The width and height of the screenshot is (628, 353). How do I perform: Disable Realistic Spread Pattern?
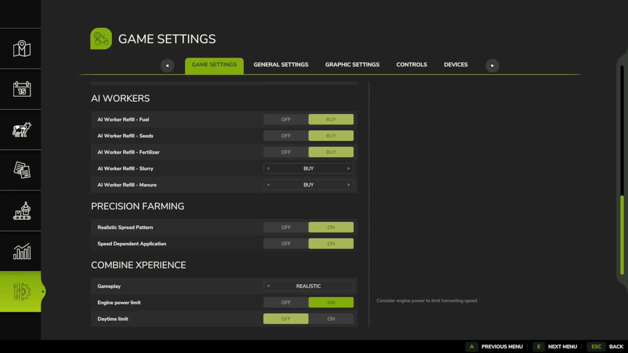click(286, 227)
